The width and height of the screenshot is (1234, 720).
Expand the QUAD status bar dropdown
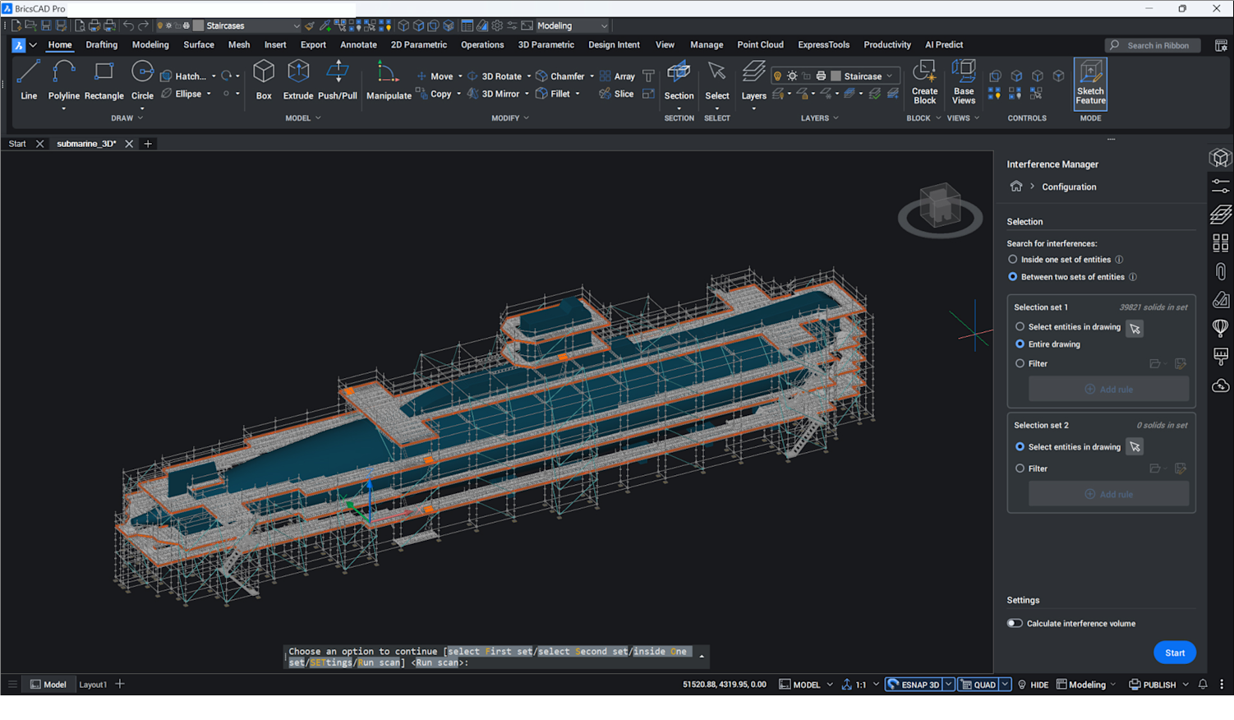pyautogui.click(x=1004, y=684)
